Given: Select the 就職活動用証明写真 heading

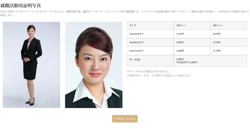Looking at the screenshot, I should pos(21,6).
